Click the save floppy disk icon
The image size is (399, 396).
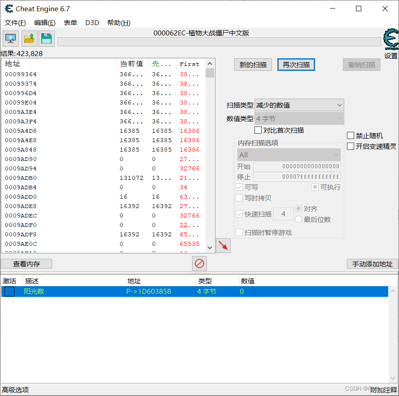point(47,39)
